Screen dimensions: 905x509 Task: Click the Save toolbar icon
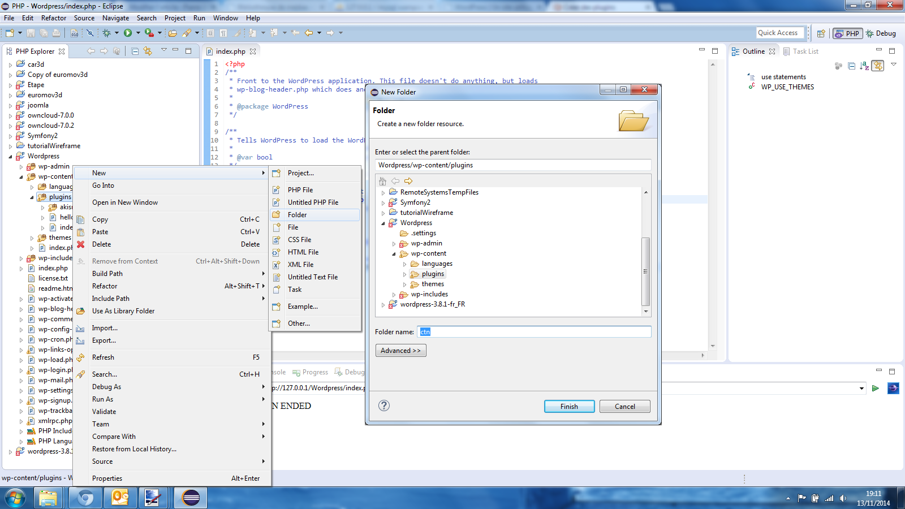(31, 33)
